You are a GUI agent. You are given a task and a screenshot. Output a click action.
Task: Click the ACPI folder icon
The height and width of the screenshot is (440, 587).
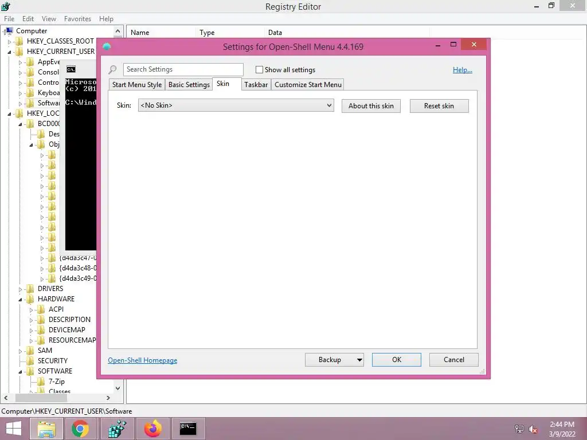[x=41, y=309]
